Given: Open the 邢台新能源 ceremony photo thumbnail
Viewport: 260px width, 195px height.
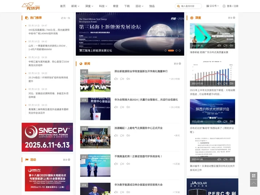Looking at the screenshot, I should (95, 81).
